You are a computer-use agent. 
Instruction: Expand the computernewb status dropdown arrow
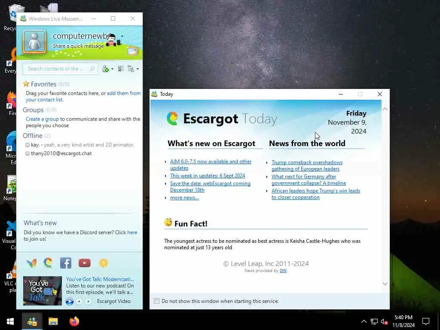point(122,37)
